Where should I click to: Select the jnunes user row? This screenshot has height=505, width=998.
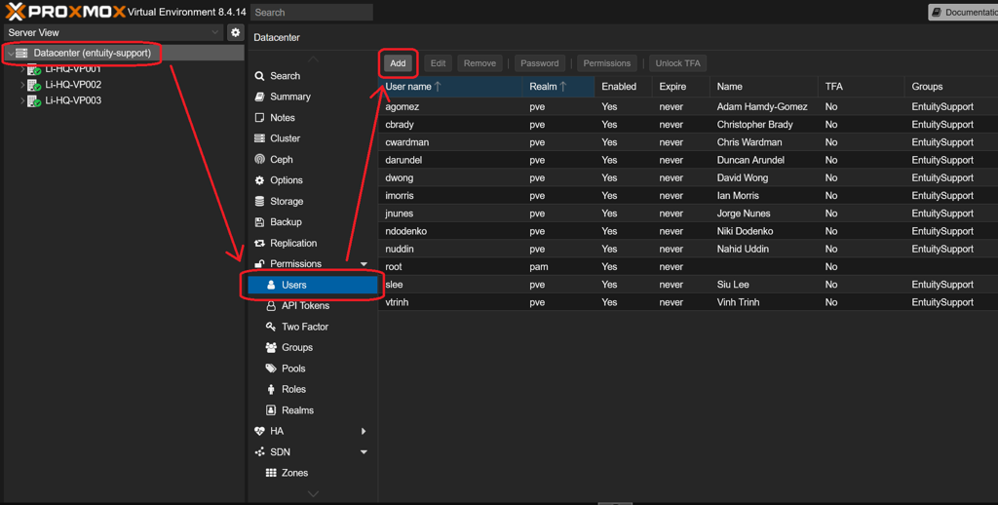pyautogui.click(x=688, y=214)
